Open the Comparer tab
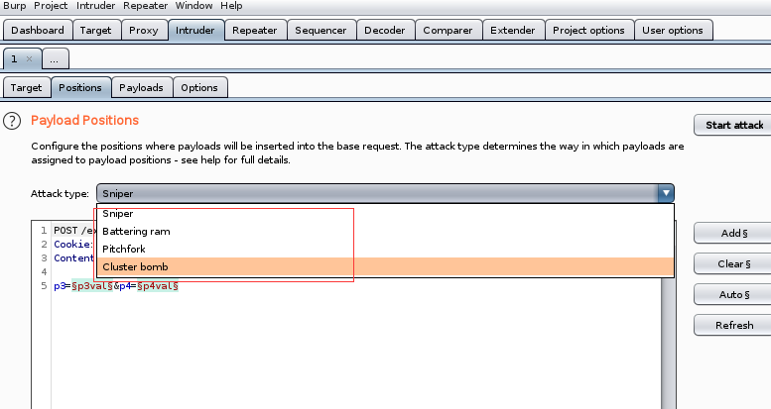Image resolution: width=771 pixels, height=409 pixels. click(448, 30)
